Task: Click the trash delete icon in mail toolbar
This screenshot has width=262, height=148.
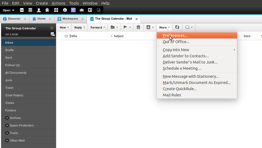Action: tap(138, 27)
